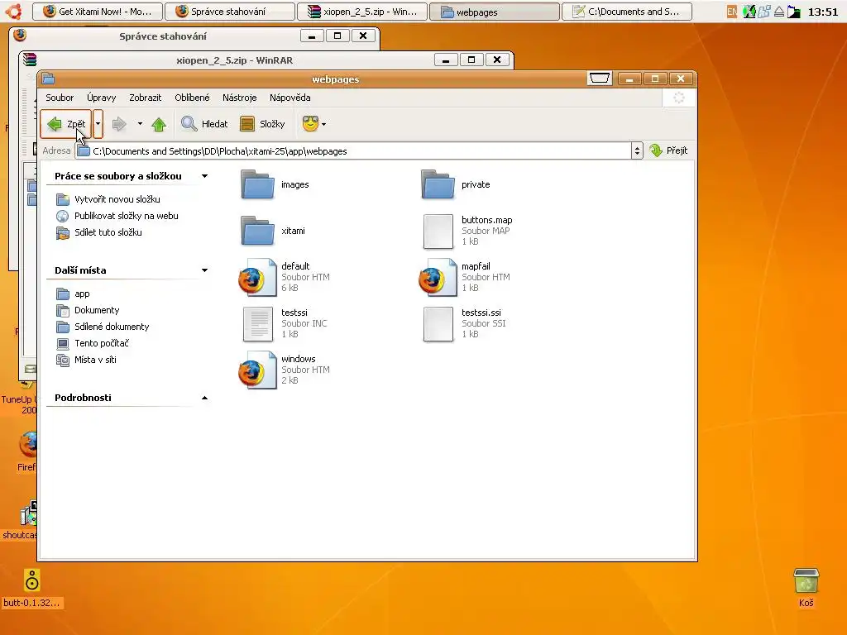Open the Úpravy menu
Viewport: 847px width, 635px height.
(102, 98)
